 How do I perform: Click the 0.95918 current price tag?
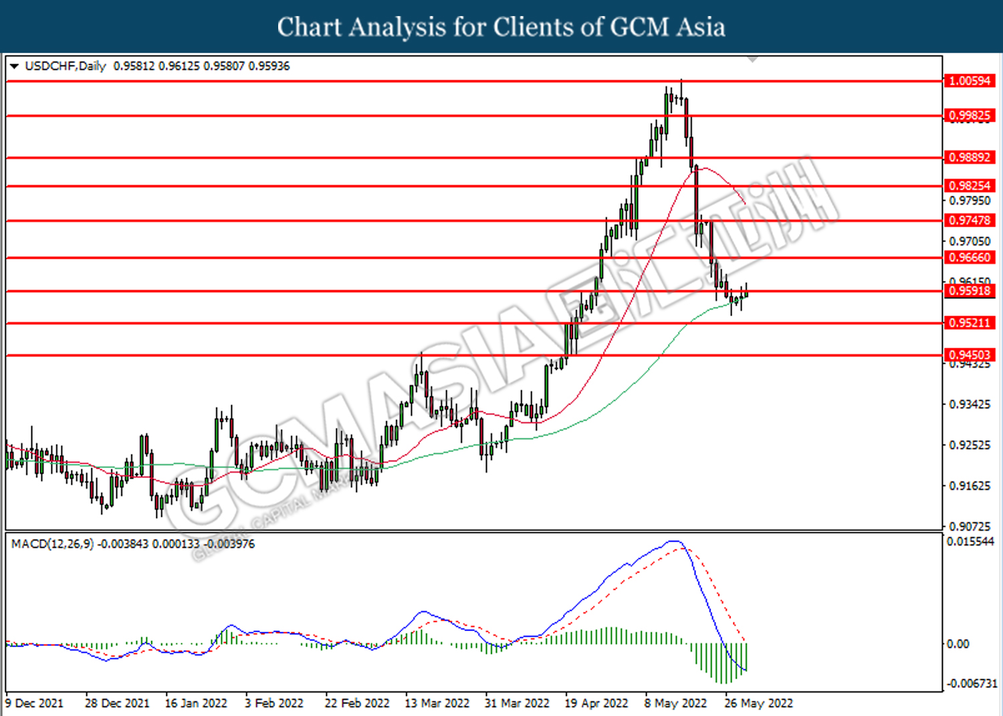(x=970, y=291)
